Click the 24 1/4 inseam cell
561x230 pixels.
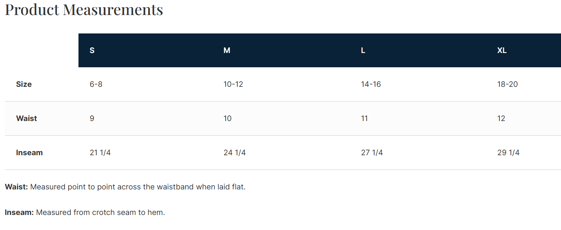[x=235, y=153]
